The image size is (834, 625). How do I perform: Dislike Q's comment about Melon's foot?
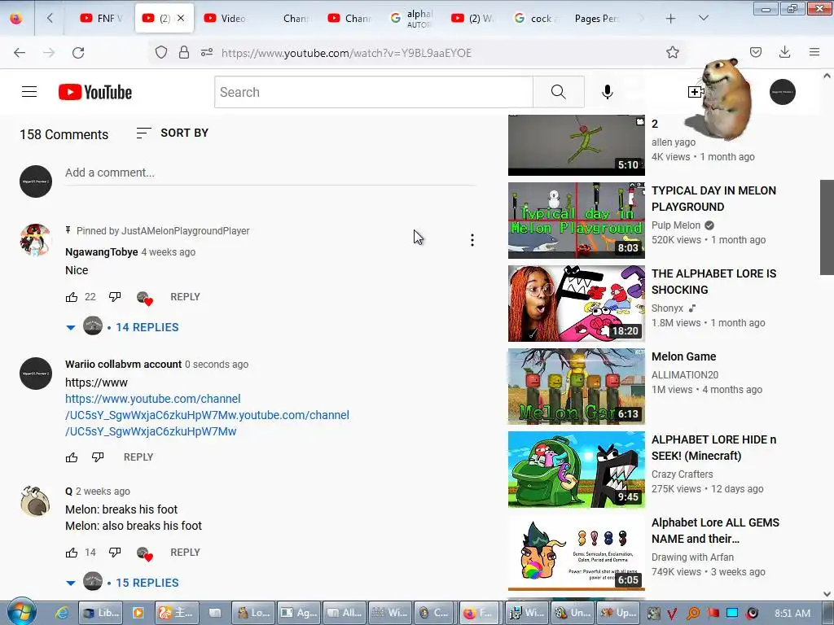tap(115, 553)
